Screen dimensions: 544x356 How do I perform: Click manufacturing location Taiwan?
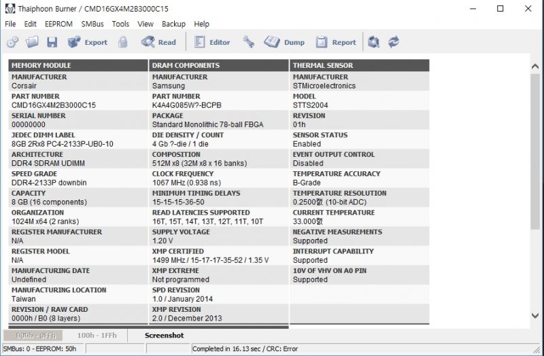(24, 299)
